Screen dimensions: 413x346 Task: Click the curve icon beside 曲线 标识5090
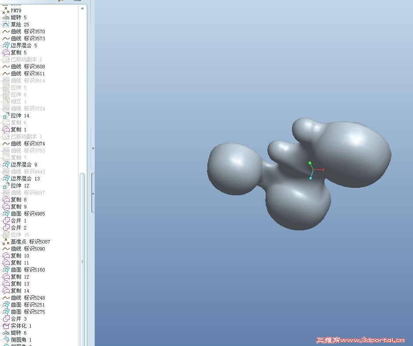(6, 249)
